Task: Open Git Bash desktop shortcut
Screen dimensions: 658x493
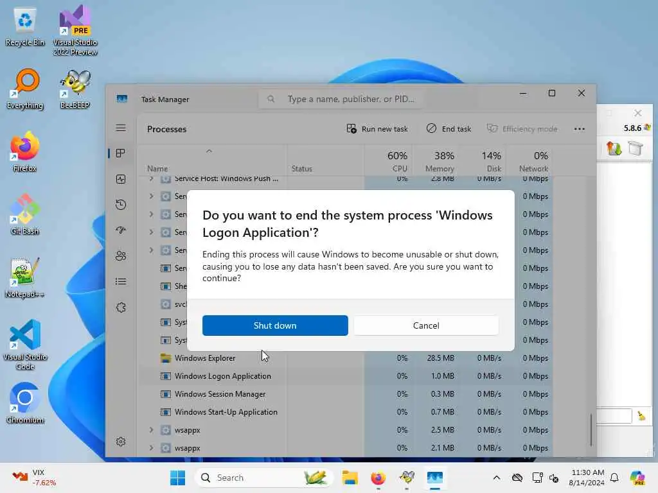Action: coord(25,214)
